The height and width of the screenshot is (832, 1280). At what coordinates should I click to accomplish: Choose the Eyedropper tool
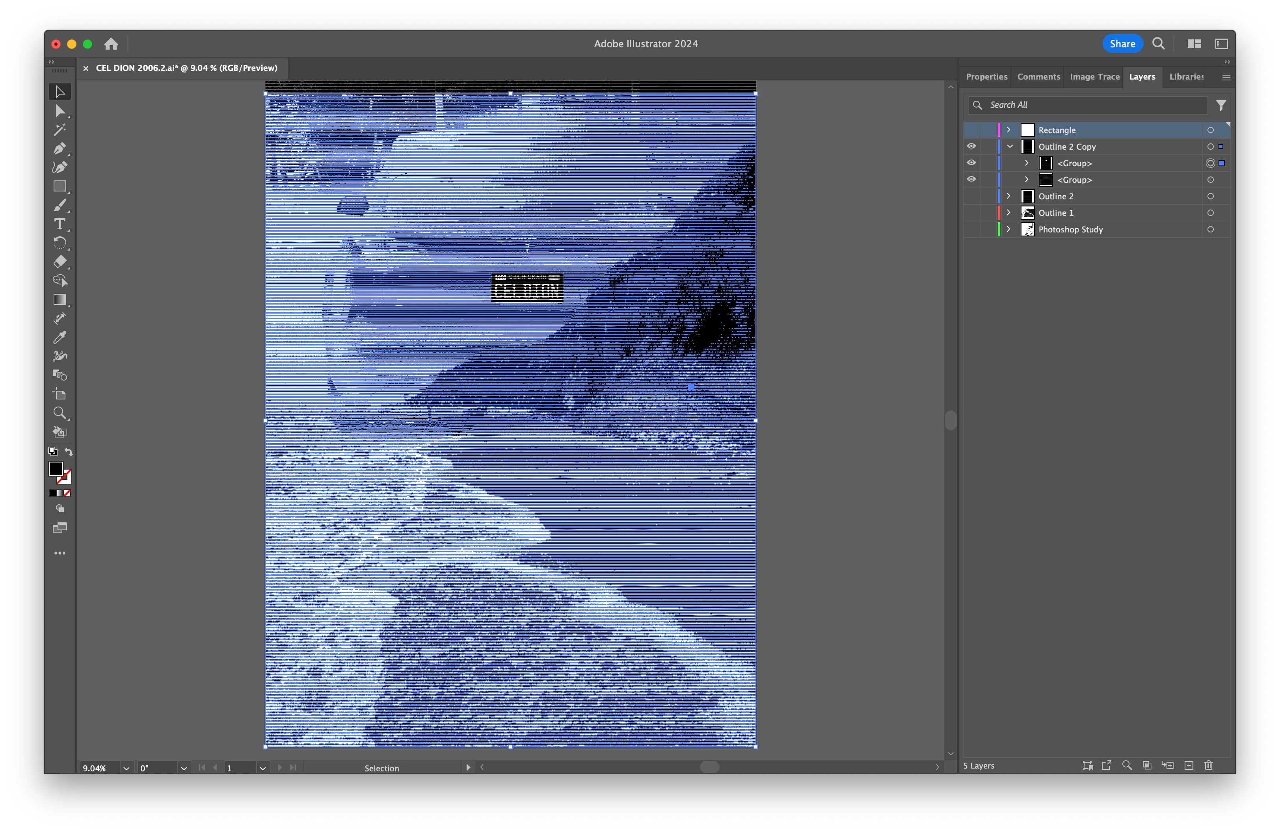[59, 337]
